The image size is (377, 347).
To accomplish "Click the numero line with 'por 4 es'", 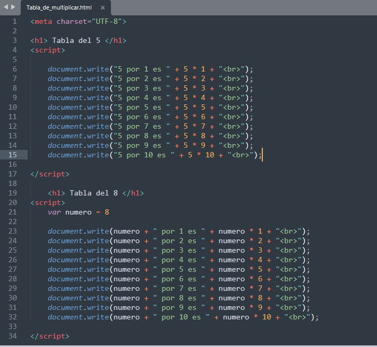I will point(178,260).
